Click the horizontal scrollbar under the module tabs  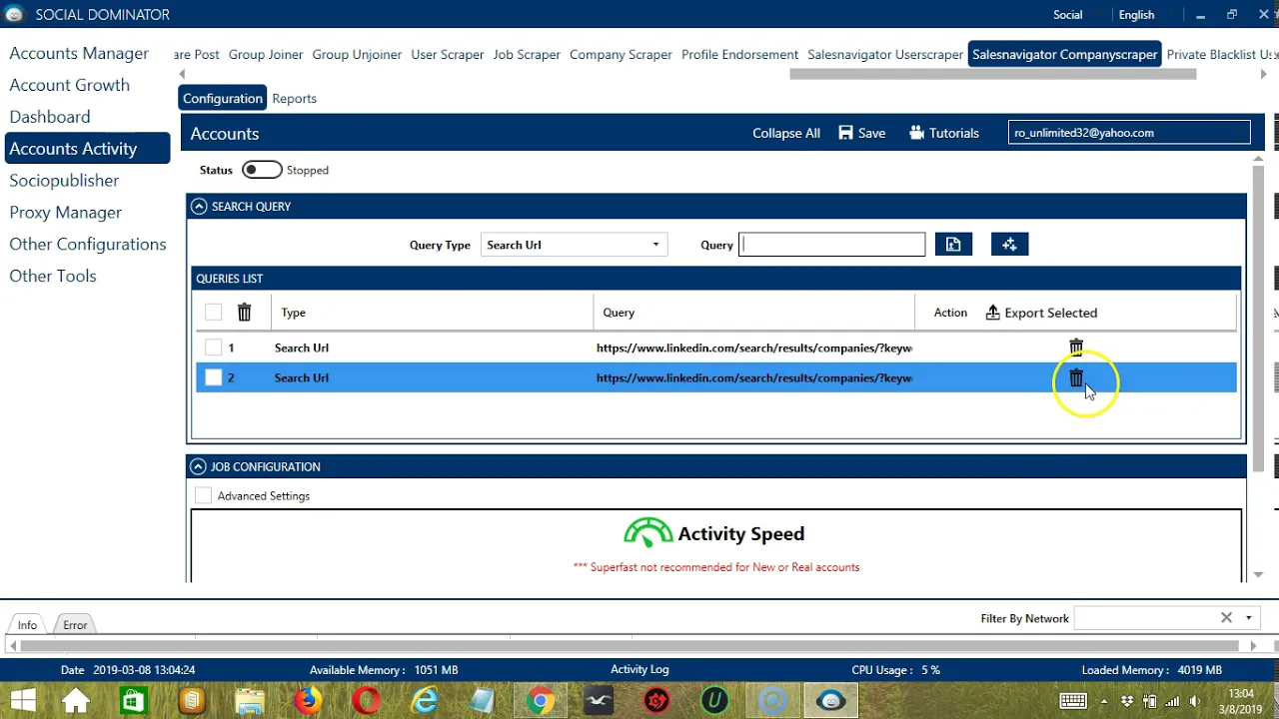[992, 74]
